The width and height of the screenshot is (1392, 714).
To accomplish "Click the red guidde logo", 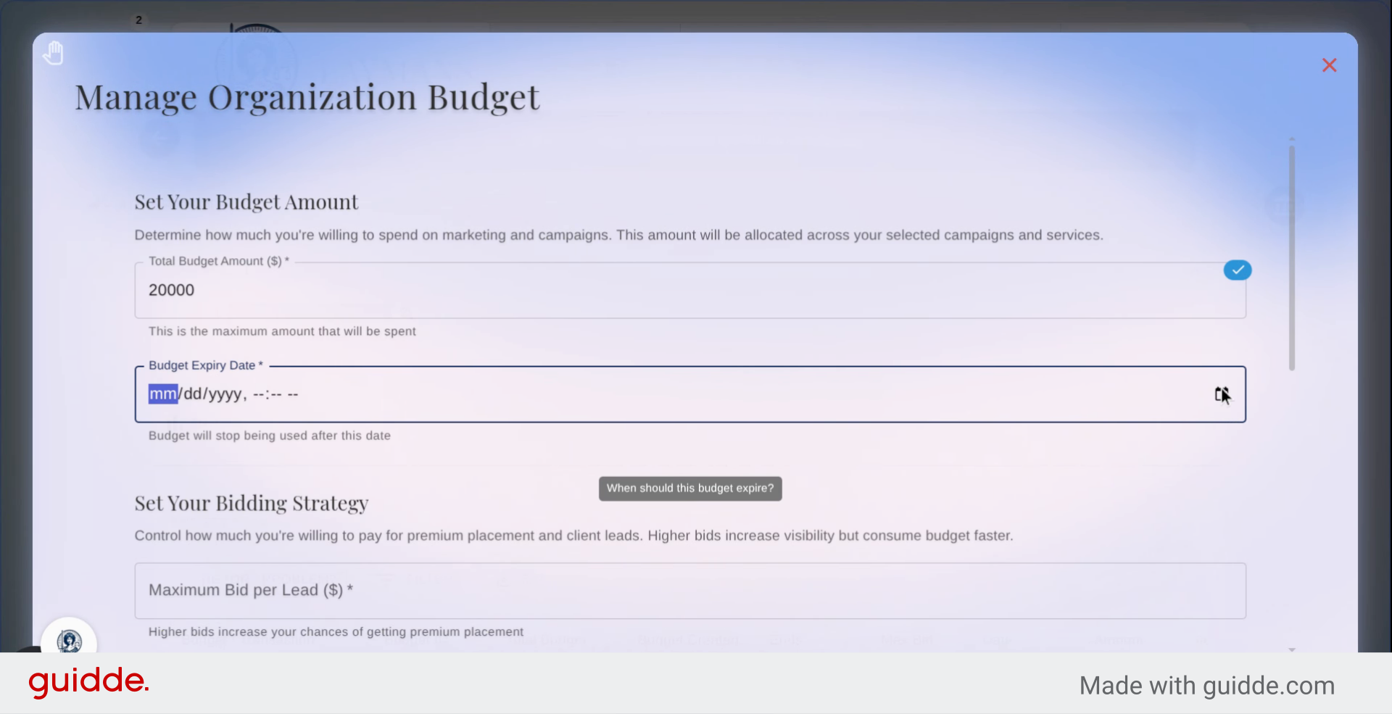I will [x=88, y=681].
